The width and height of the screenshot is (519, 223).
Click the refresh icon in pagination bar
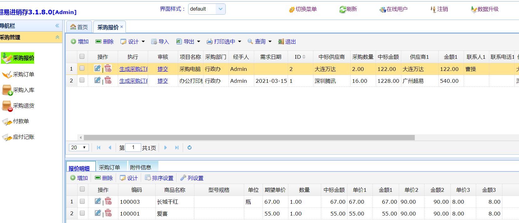coord(189,148)
